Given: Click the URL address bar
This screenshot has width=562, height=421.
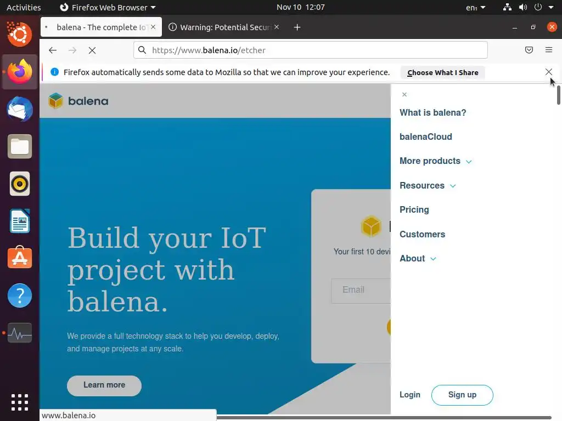Looking at the screenshot, I should 311,50.
